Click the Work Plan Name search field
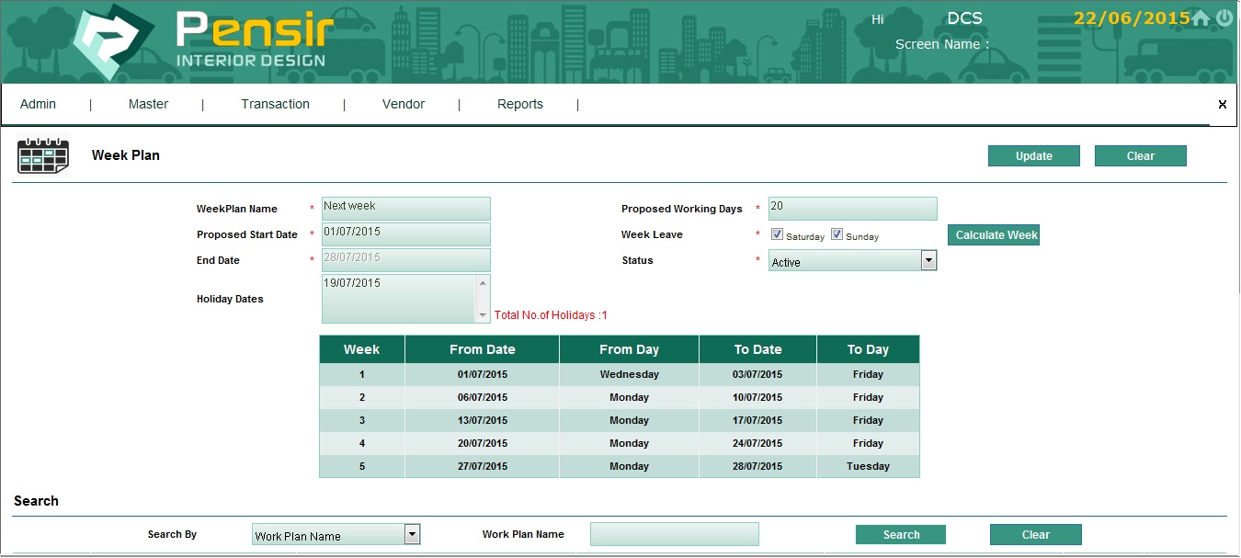1241x558 pixels. [674, 534]
